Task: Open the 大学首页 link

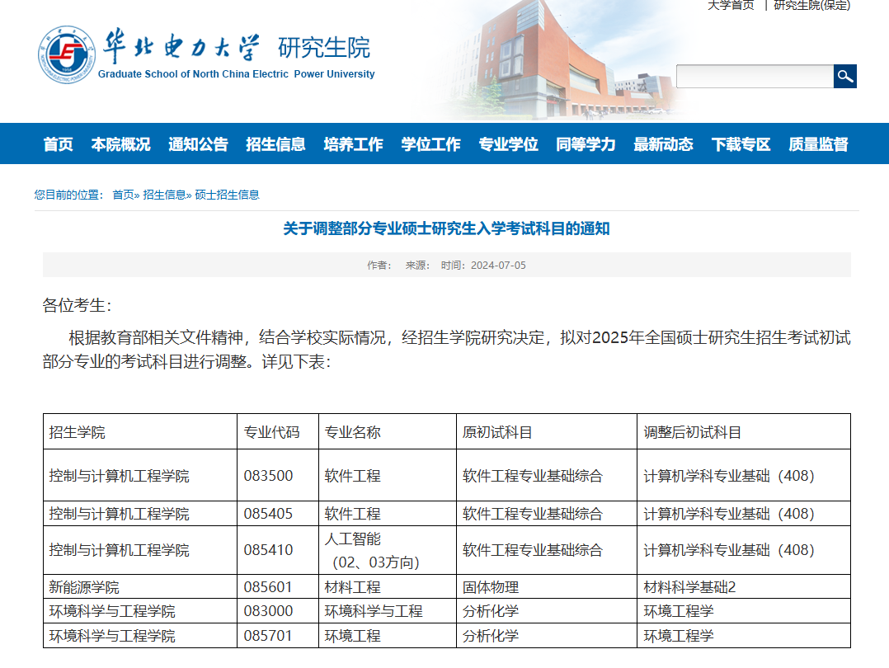Action: tap(731, 6)
